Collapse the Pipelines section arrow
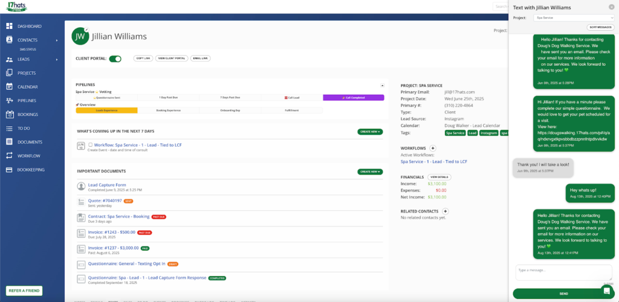 tap(381, 86)
